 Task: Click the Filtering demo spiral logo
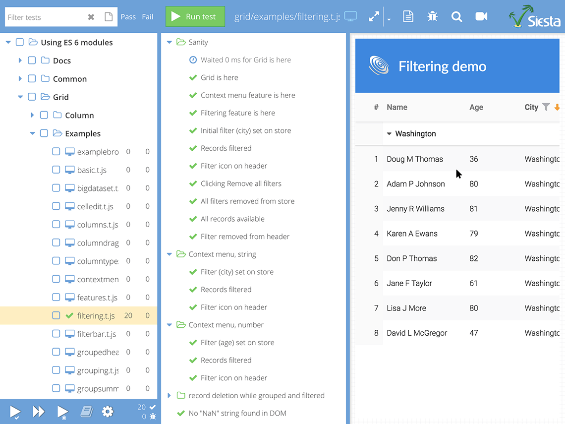click(x=379, y=66)
